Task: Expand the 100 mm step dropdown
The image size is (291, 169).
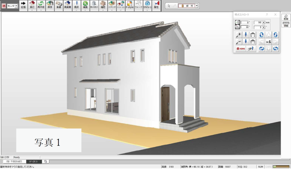Action: [x=263, y=22]
